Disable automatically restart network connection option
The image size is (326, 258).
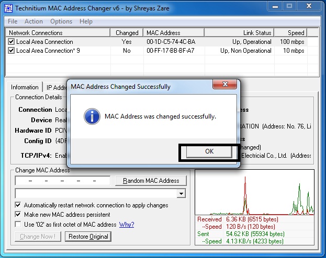point(19,205)
